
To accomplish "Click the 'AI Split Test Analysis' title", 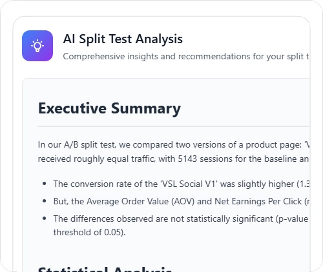I will click(123, 39).
